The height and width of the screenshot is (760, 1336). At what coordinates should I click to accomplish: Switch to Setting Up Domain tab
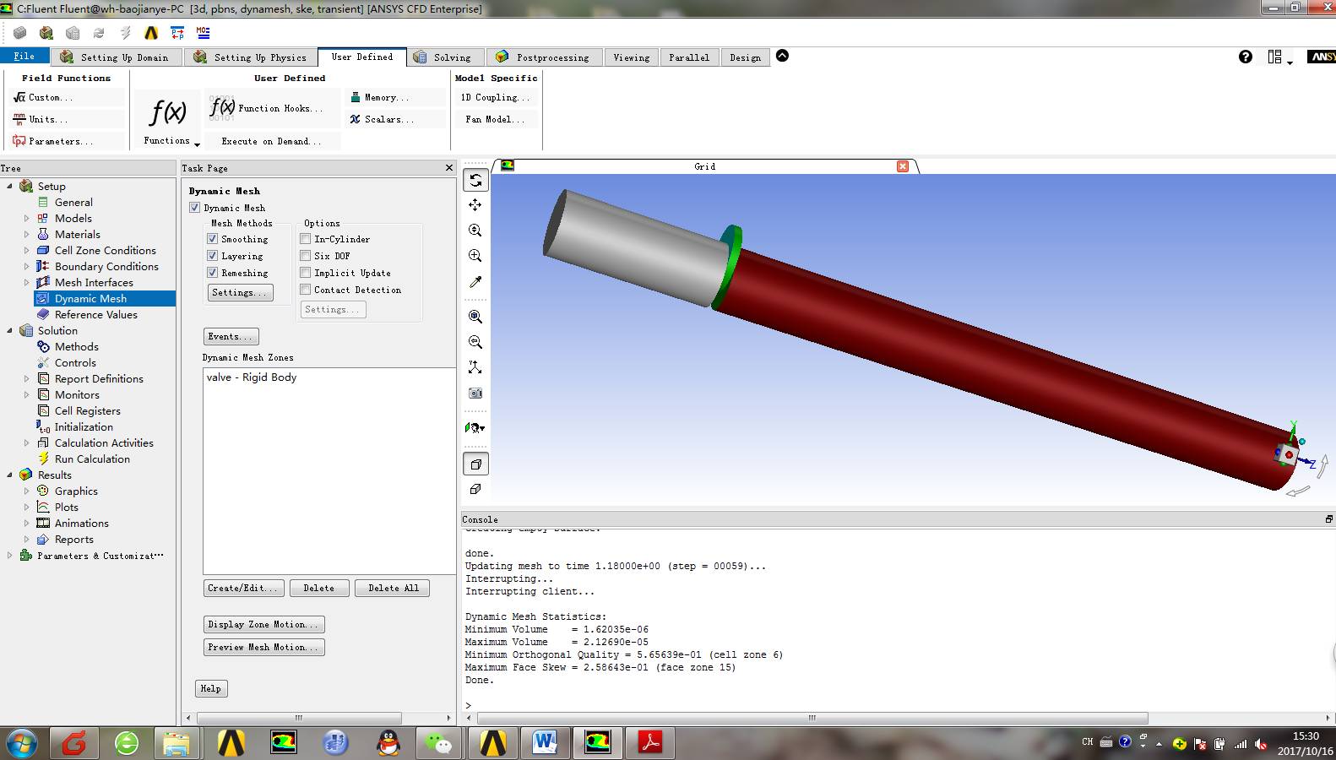pos(116,57)
